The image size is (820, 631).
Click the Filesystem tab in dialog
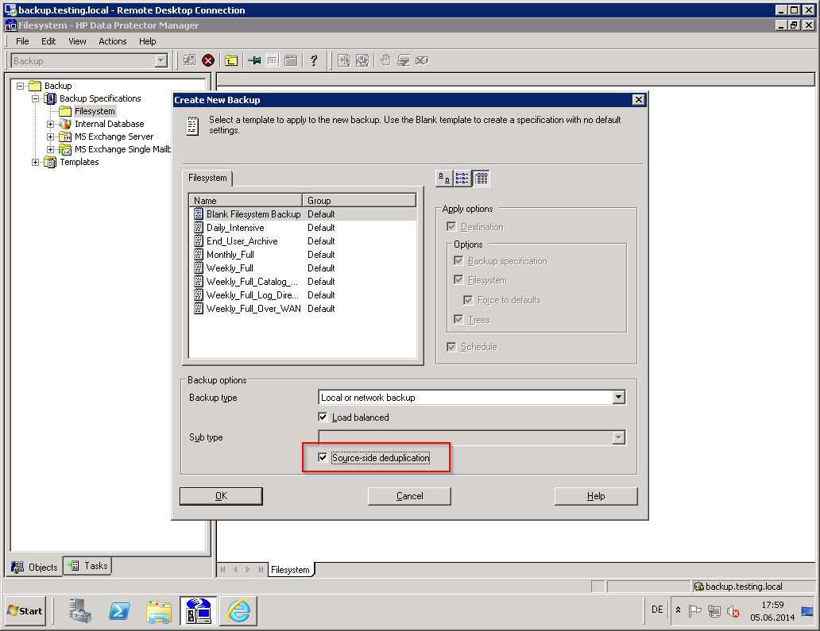(x=207, y=178)
